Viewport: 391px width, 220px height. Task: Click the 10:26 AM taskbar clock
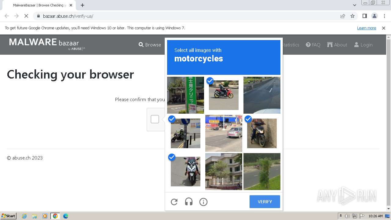(x=375, y=216)
